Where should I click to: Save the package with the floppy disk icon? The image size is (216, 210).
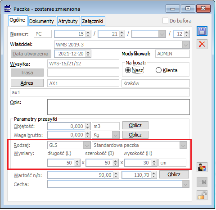[x=202, y=31]
